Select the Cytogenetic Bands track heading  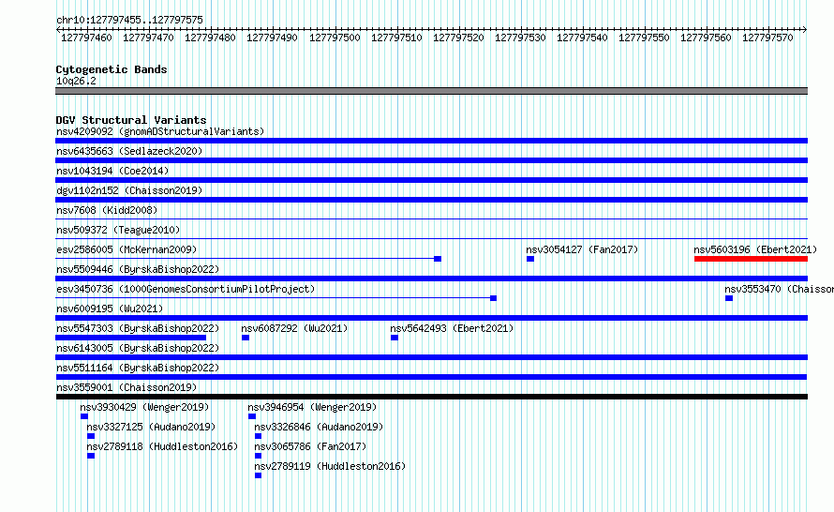[112, 69]
